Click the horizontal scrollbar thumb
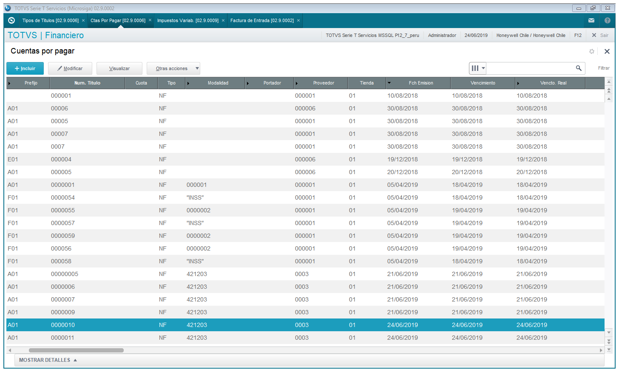Screen dimensions: 619x372 76,350
